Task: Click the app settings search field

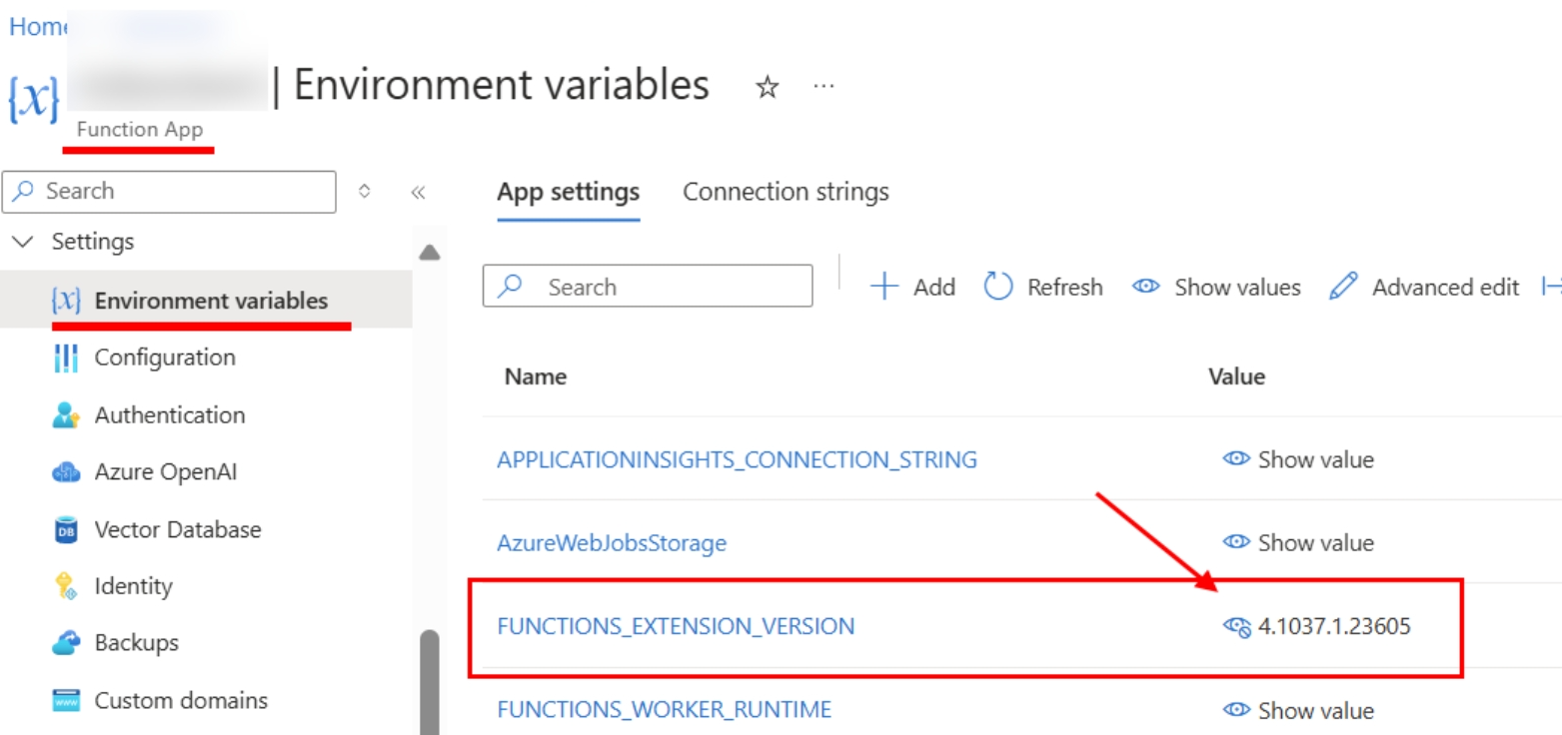Action: [x=660, y=288]
